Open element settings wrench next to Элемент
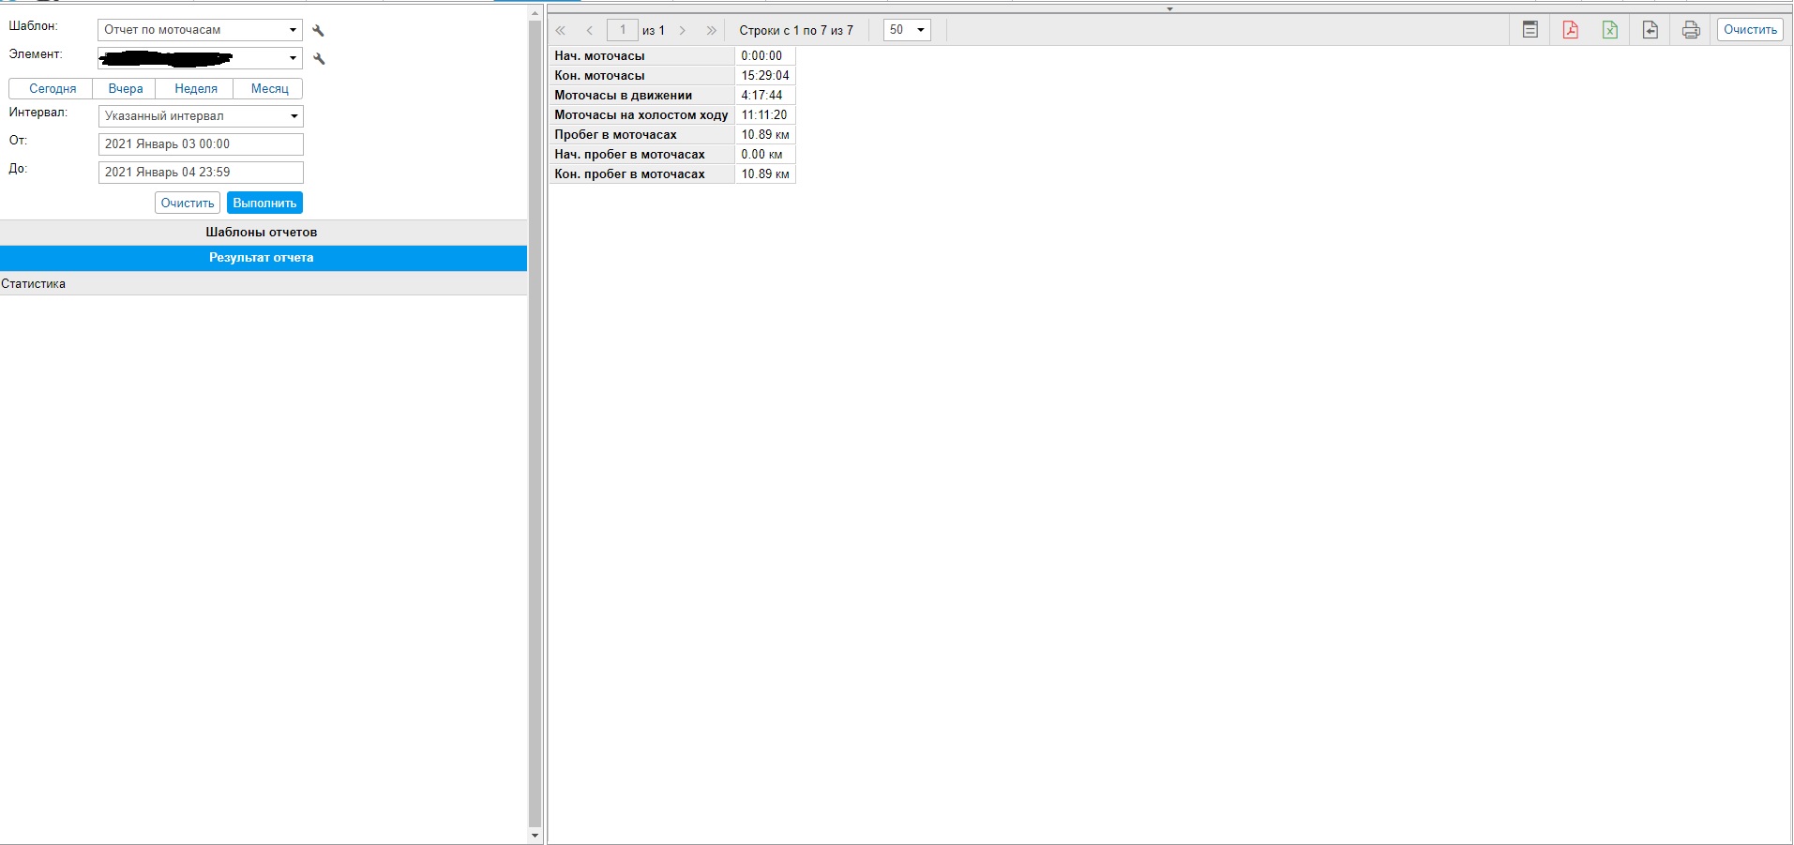Image resolution: width=1794 pixels, height=845 pixels. (x=319, y=59)
